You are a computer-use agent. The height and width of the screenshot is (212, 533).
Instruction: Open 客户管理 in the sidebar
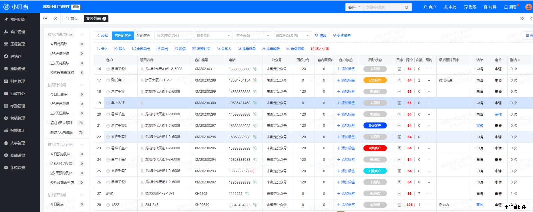18,32
